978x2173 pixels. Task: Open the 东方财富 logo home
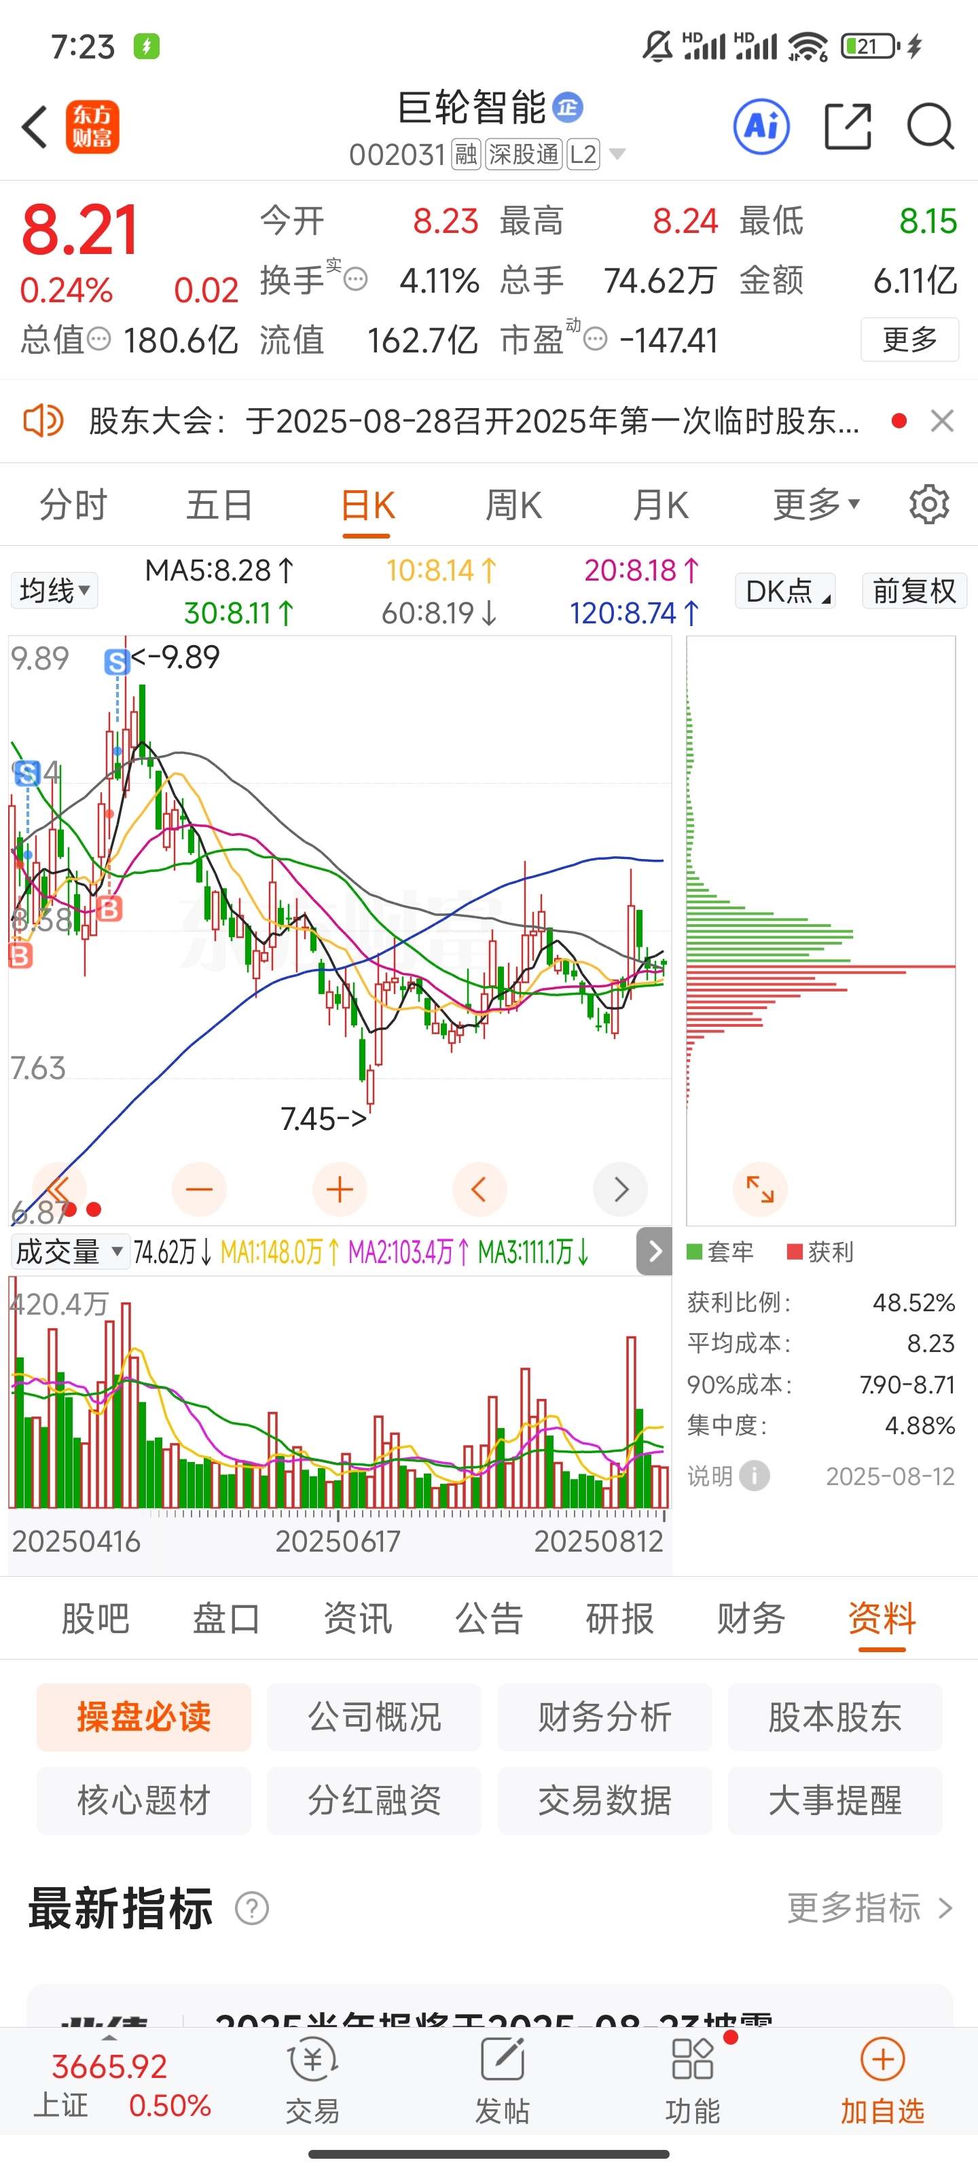tap(93, 128)
